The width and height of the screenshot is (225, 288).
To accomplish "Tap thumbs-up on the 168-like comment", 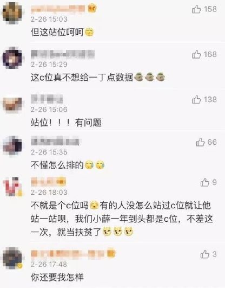I will coord(196,54).
